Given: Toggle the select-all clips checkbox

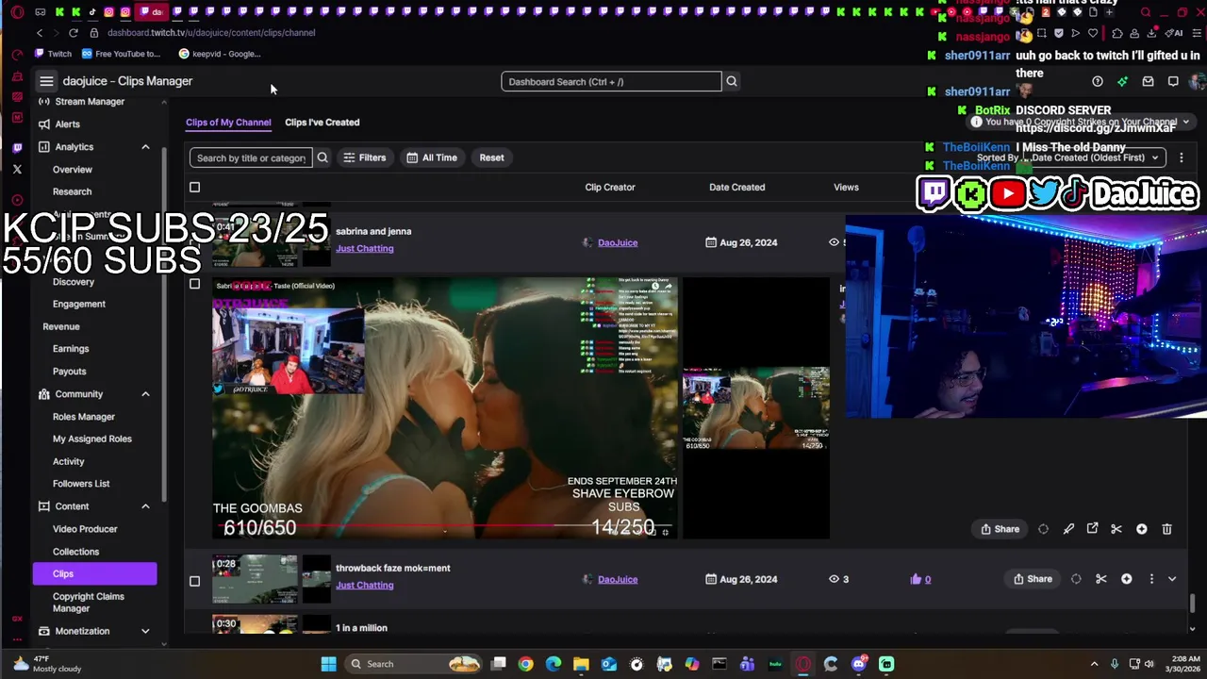Looking at the screenshot, I should pyautogui.click(x=195, y=188).
